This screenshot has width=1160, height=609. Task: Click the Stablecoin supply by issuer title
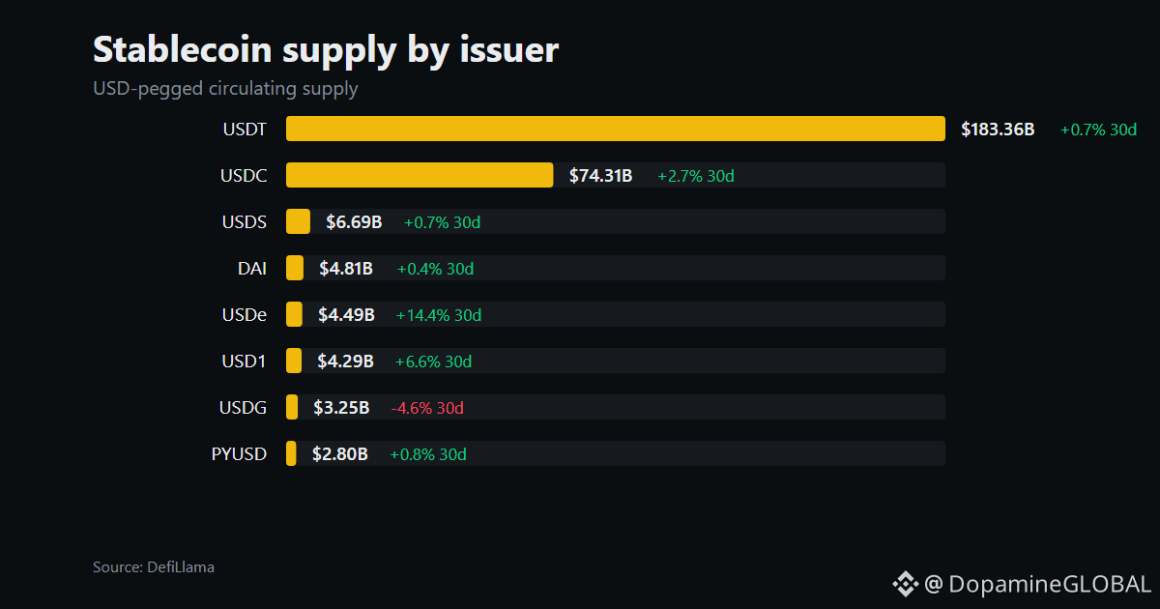click(326, 50)
